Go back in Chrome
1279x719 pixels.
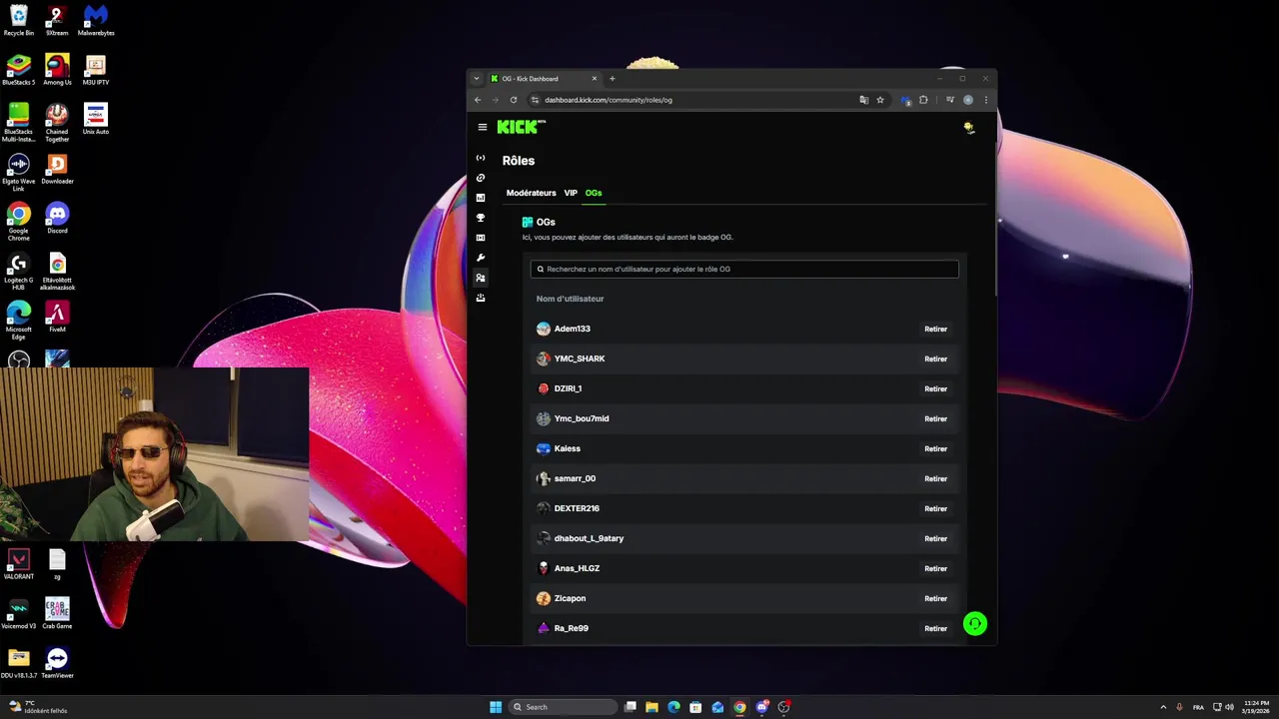(x=478, y=100)
